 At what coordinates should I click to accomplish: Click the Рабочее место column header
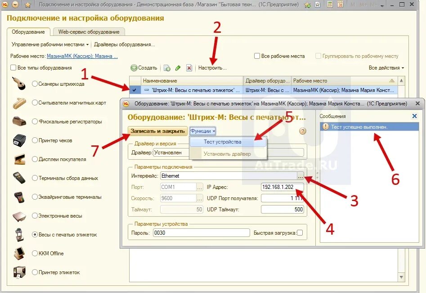pyautogui.click(x=344, y=81)
